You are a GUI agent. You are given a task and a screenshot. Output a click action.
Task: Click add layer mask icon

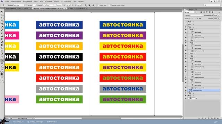pyautogui.click(x=205, y=118)
